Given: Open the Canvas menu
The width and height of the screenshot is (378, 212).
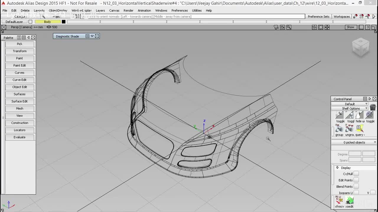Looking at the screenshot, I should pos(114,11).
